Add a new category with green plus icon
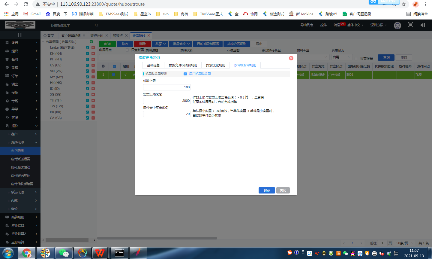Image resolution: width=432 pixels, height=259 pixels. (x=91, y=42)
